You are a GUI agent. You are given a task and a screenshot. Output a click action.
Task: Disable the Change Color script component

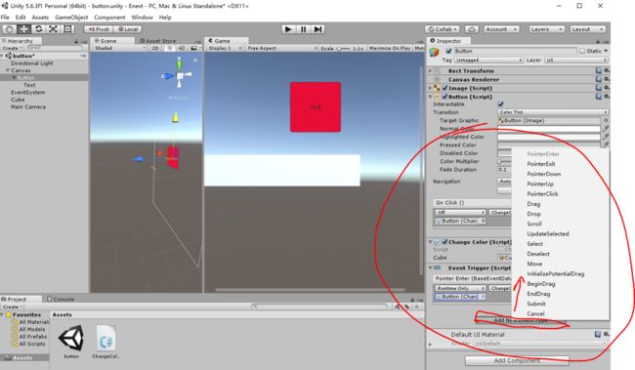pyautogui.click(x=444, y=242)
